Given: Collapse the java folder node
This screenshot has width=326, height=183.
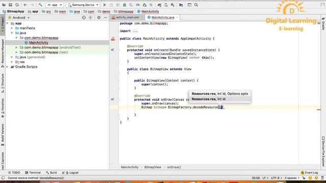Looking at the screenshot, I should coord(12,33).
